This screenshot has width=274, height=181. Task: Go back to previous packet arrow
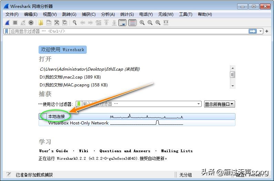coord(83,23)
